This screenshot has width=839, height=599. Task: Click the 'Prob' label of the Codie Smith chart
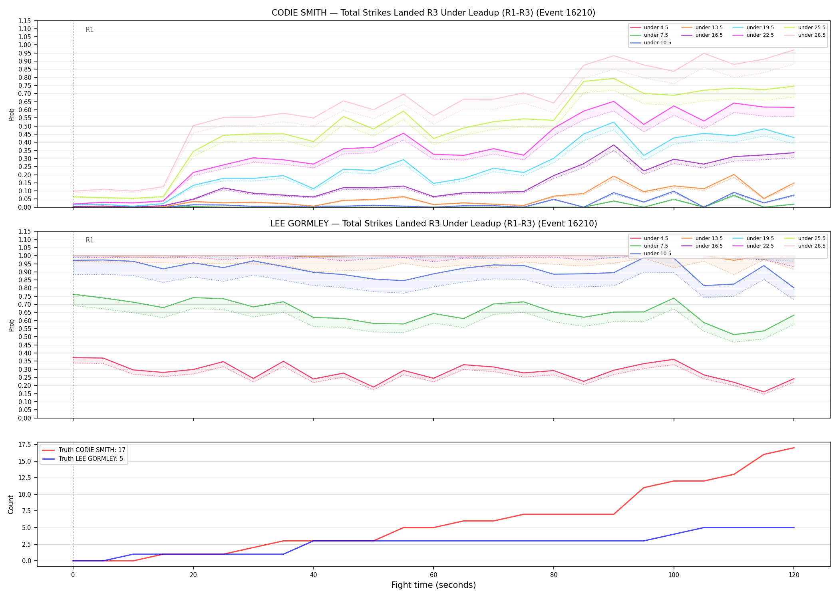click(x=12, y=114)
